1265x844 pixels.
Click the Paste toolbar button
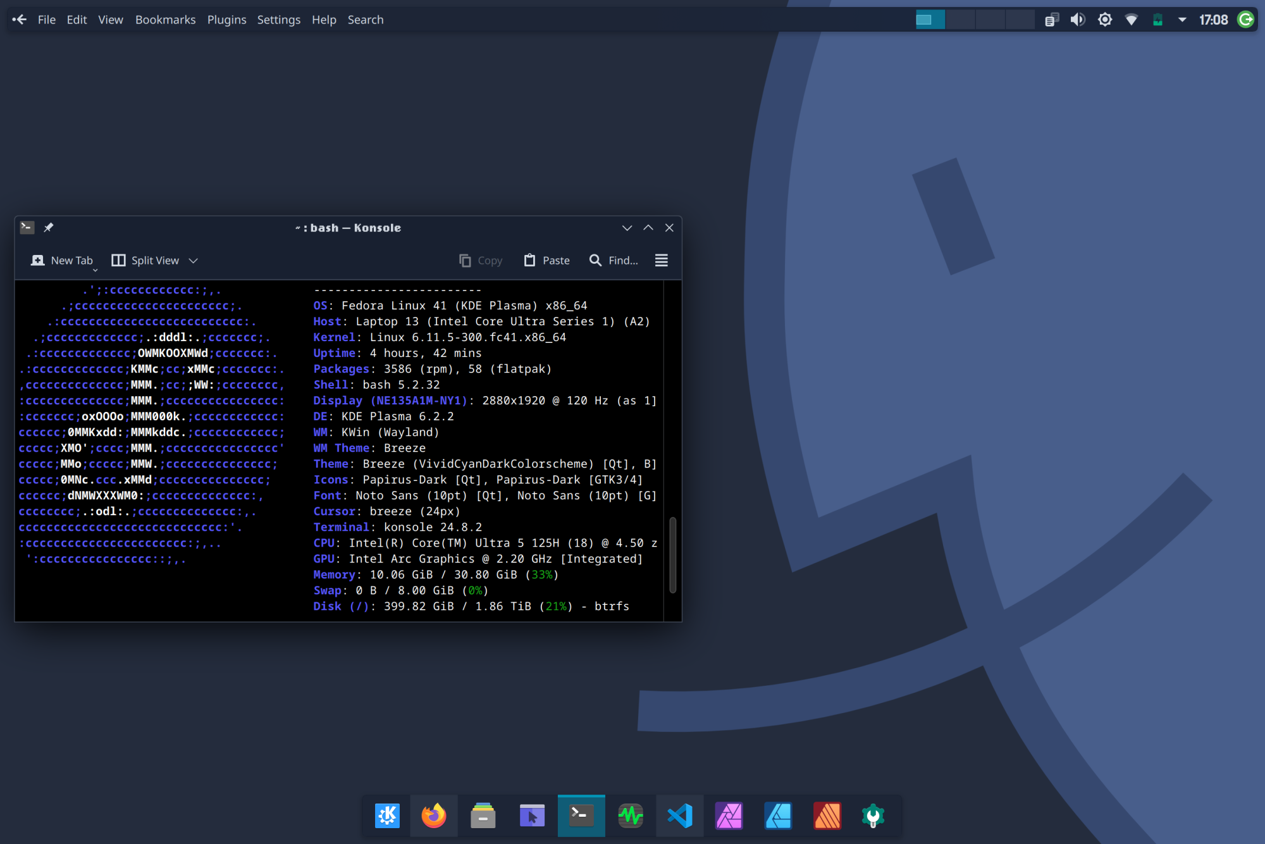(x=546, y=260)
